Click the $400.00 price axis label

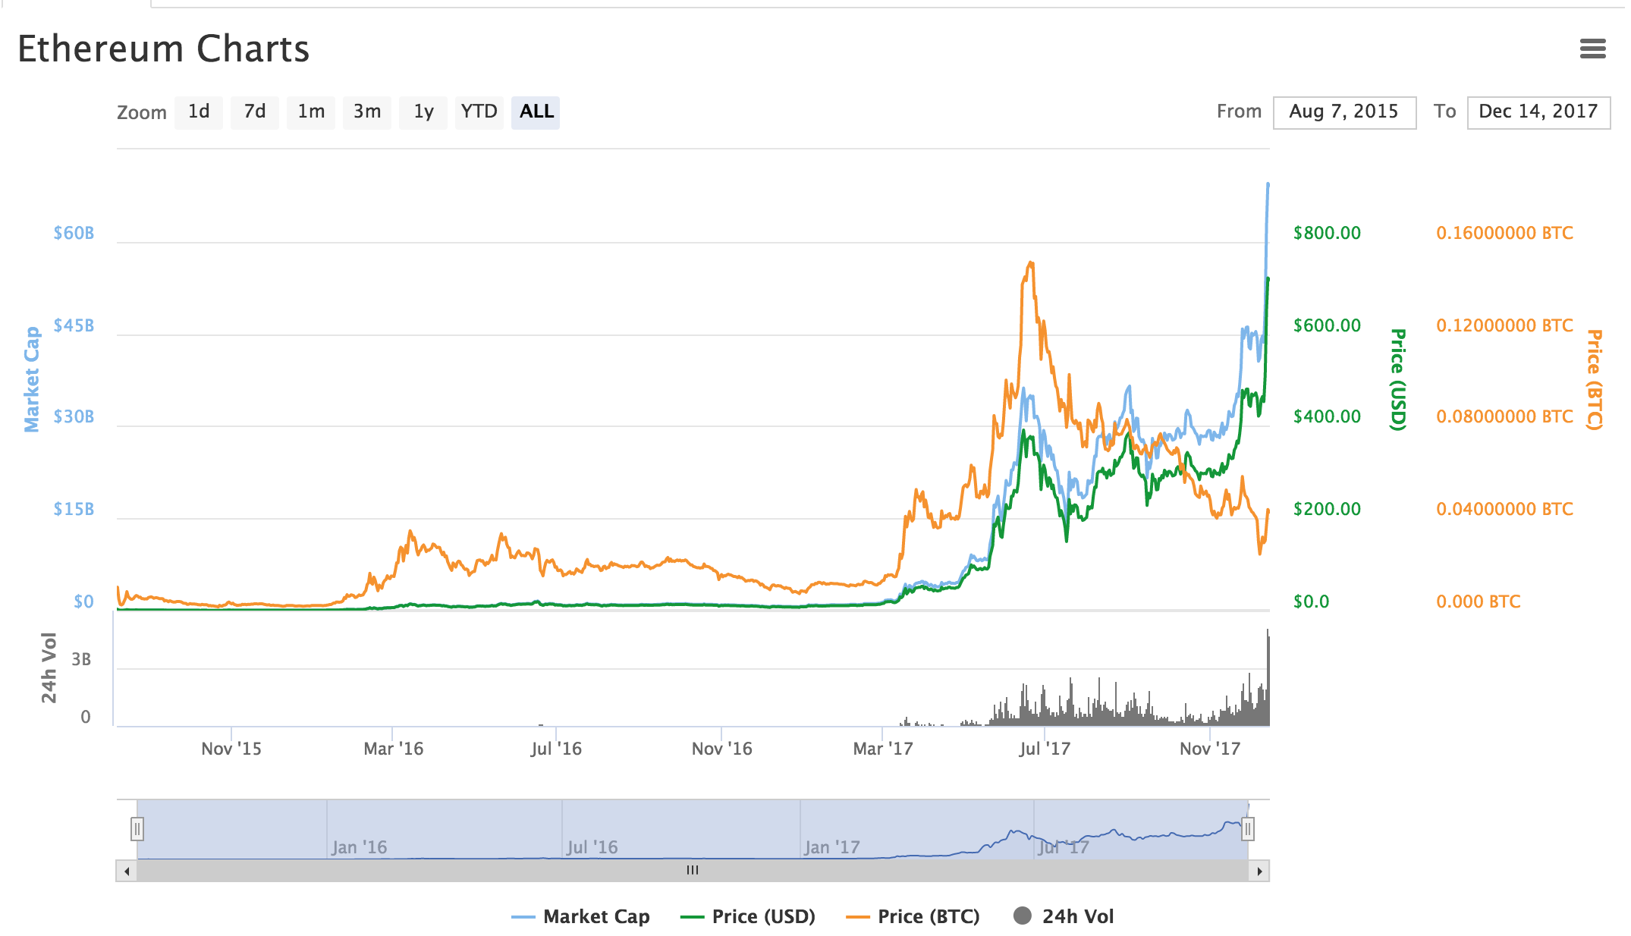pyautogui.click(x=1327, y=416)
